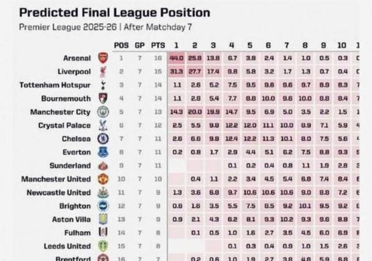
Task: Click the POS column header
Action: click(x=122, y=45)
